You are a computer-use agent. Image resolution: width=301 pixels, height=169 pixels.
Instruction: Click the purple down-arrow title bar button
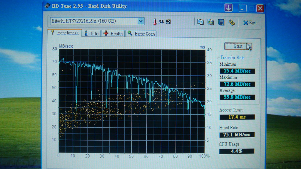[229, 8]
